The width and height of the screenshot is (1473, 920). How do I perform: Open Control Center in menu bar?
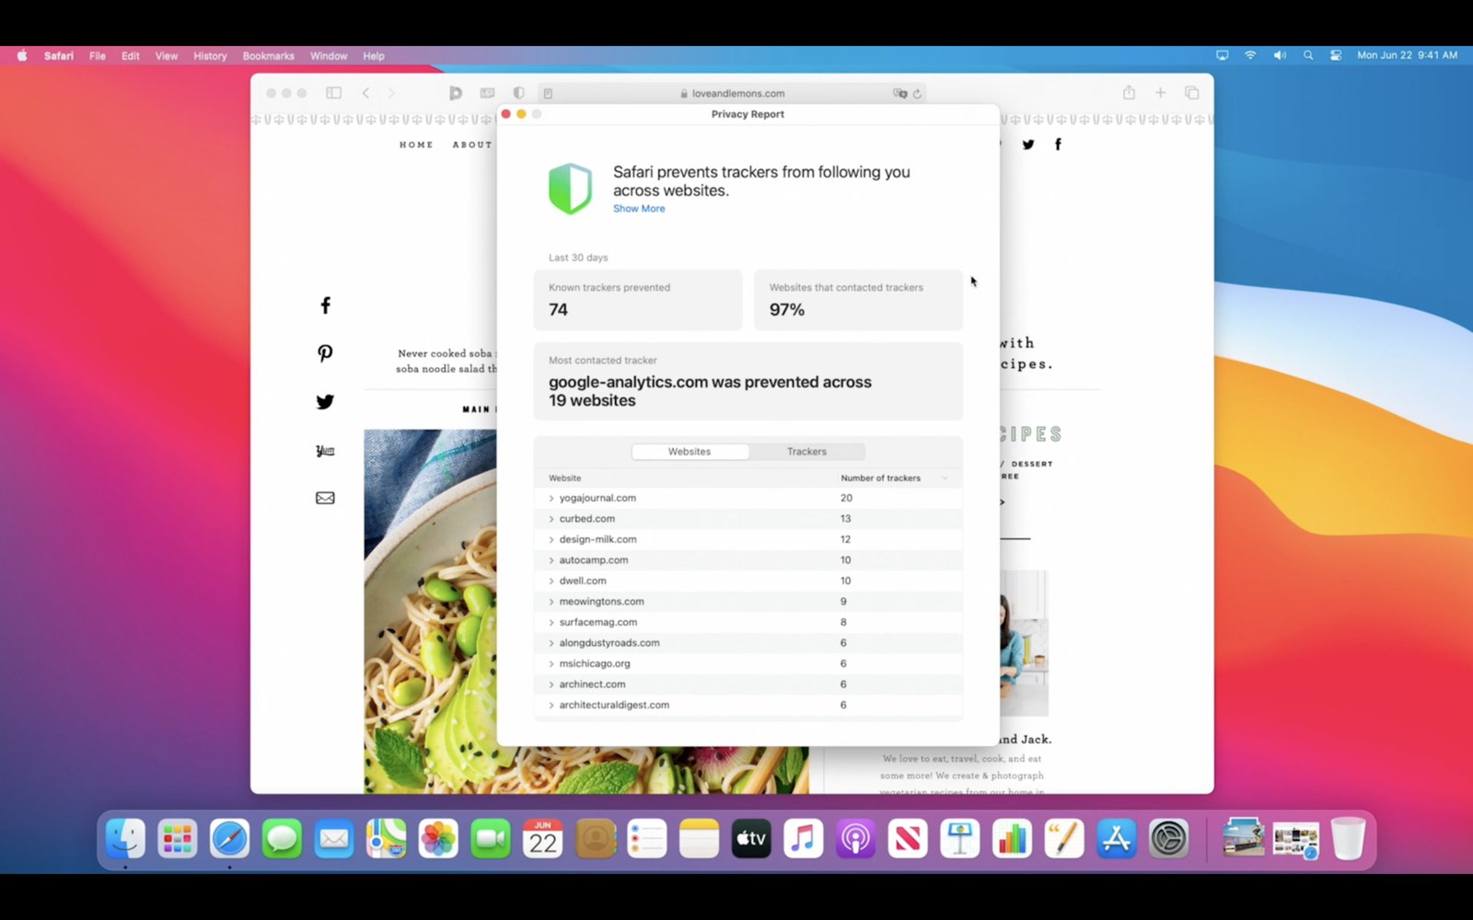tap(1336, 55)
